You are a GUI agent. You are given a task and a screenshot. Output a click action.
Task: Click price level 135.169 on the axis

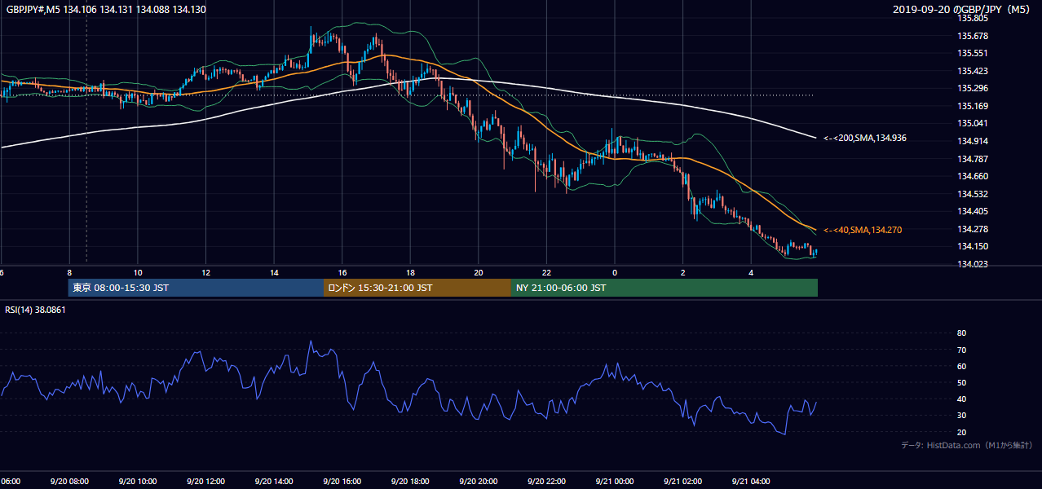point(972,106)
